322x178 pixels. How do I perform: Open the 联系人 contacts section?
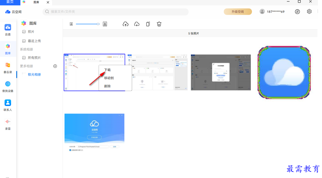click(x=8, y=105)
